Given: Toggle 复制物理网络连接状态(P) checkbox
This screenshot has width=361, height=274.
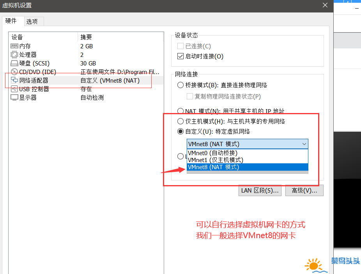Looking at the screenshot, I should [x=190, y=96].
